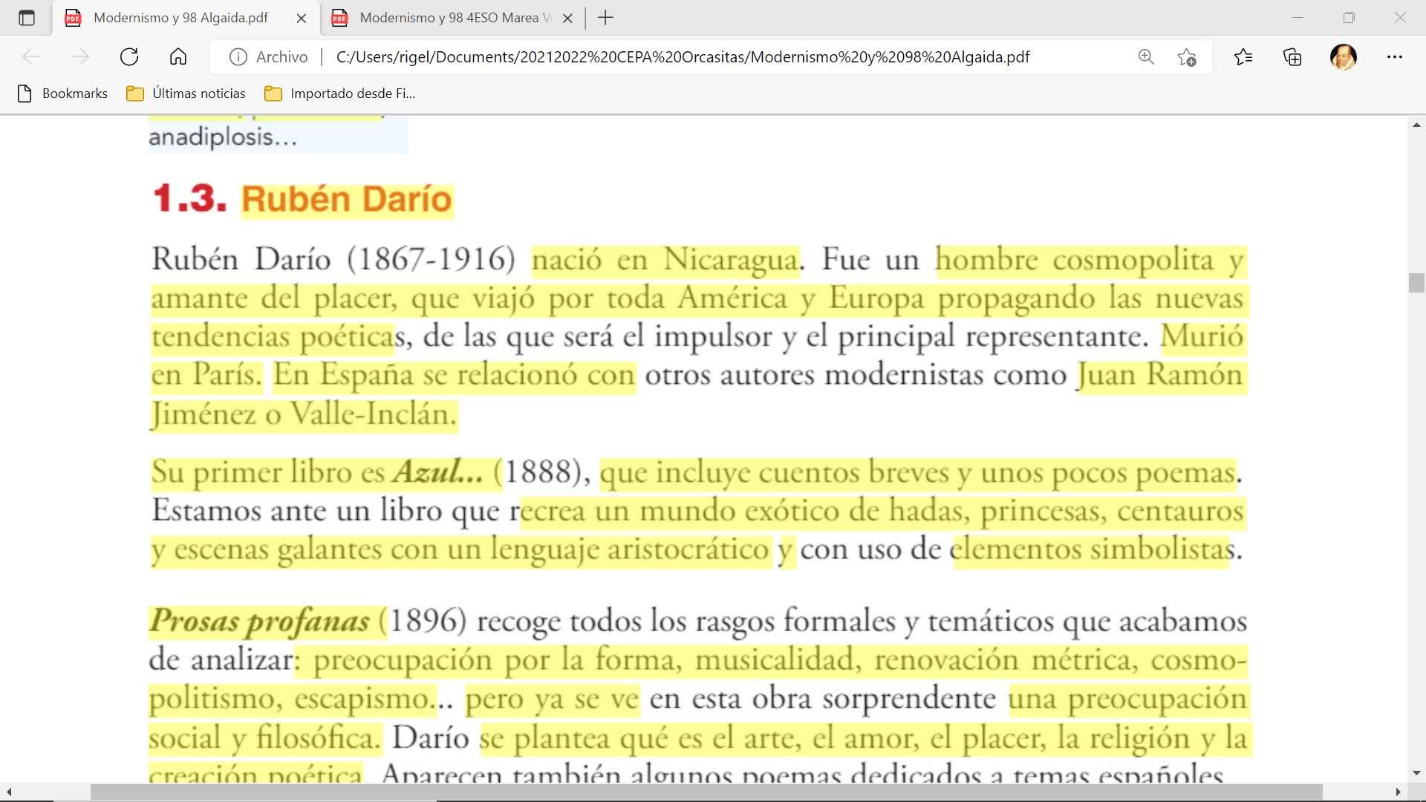Screen dimensions: 1426x802
Task: Open the tab actions menu icon
Action: click(x=27, y=18)
